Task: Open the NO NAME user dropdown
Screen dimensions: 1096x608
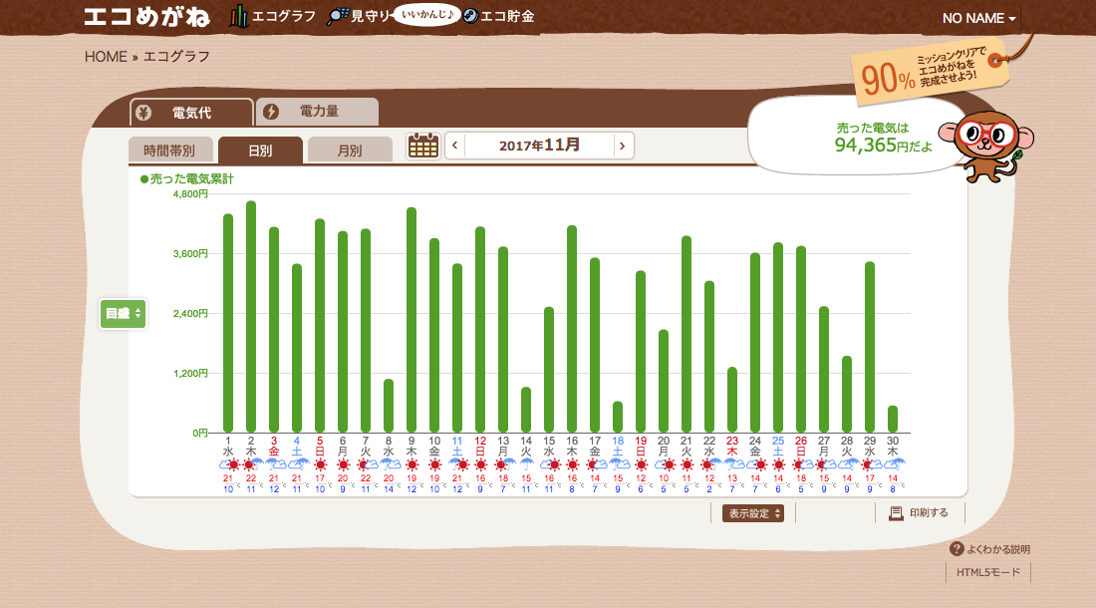Action: (x=978, y=18)
